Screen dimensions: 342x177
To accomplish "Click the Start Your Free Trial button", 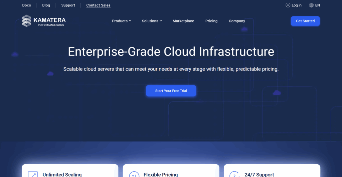I will click(171, 91).
